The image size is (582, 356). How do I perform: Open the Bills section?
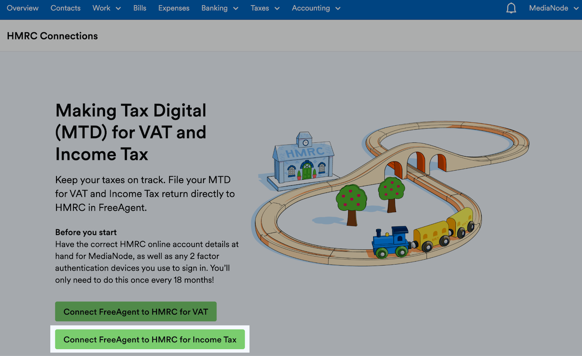point(140,8)
